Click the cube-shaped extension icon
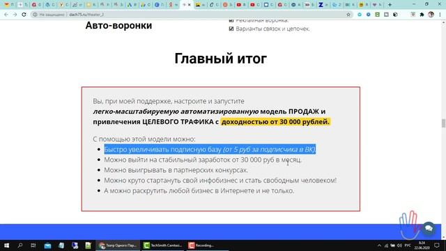 (x=395, y=15)
